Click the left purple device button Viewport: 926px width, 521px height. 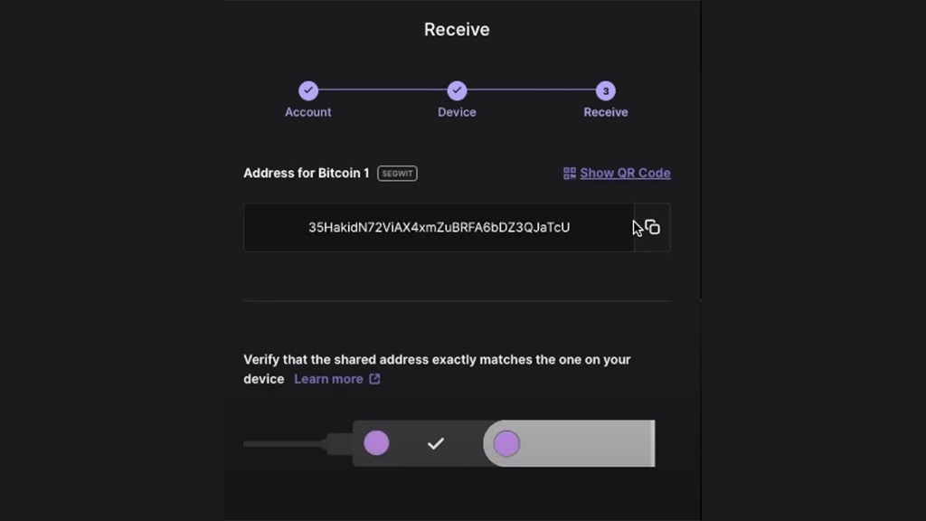376,443
